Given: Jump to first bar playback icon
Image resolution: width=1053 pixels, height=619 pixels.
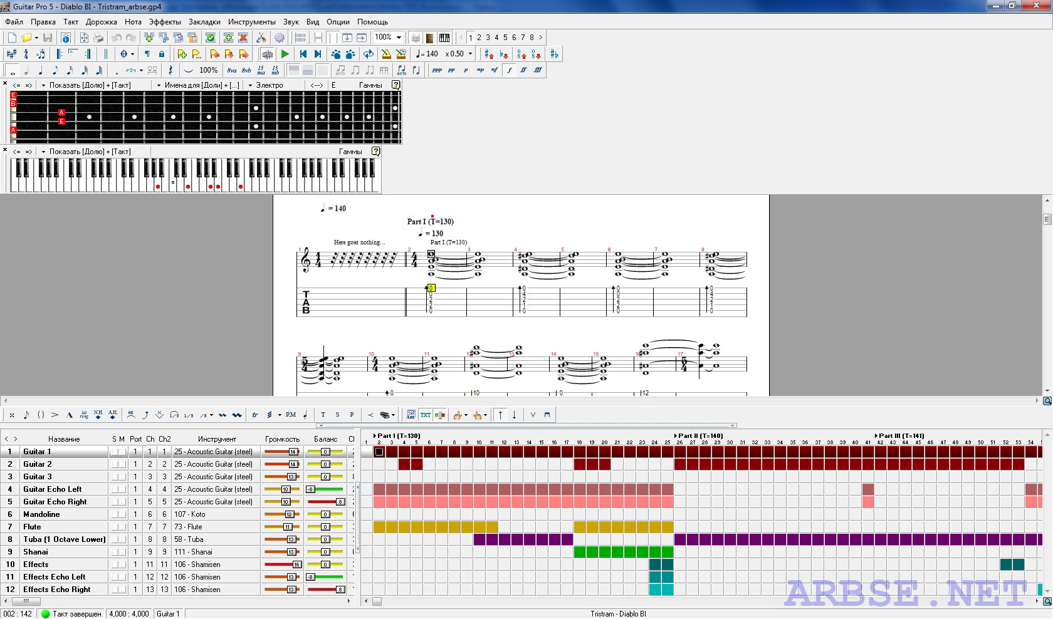Looking at the screenshot, I should (303, 54).
